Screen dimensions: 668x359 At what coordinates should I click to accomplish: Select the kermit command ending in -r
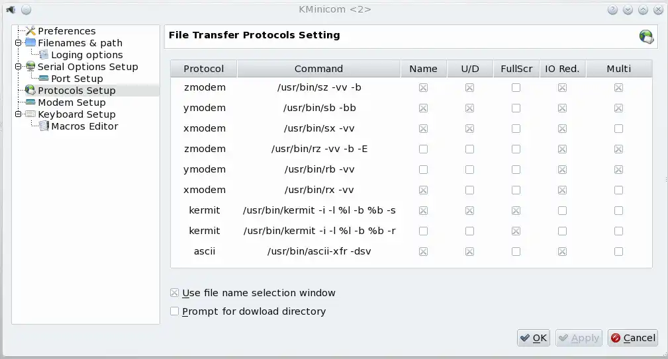319,231
